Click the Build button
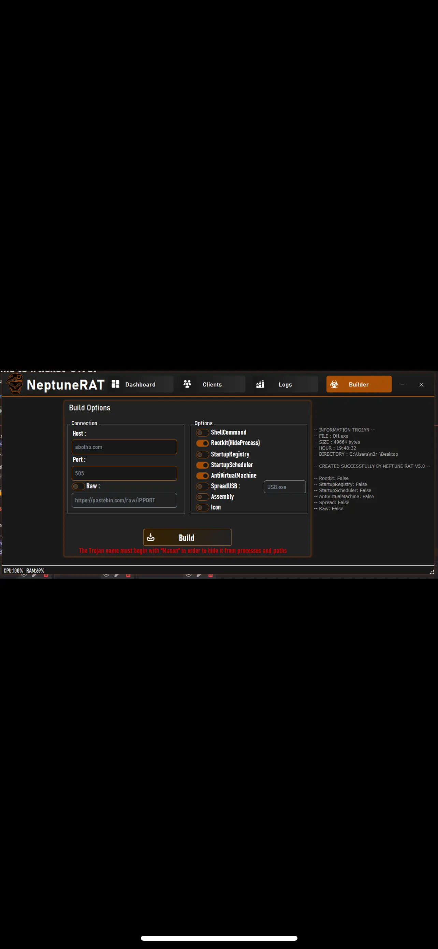The image size is (438, 949). [187, 537]
